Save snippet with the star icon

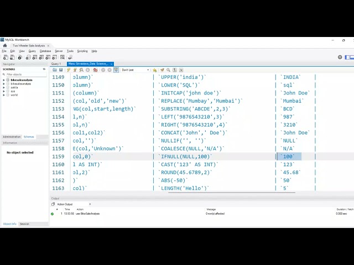click(155, 70)
